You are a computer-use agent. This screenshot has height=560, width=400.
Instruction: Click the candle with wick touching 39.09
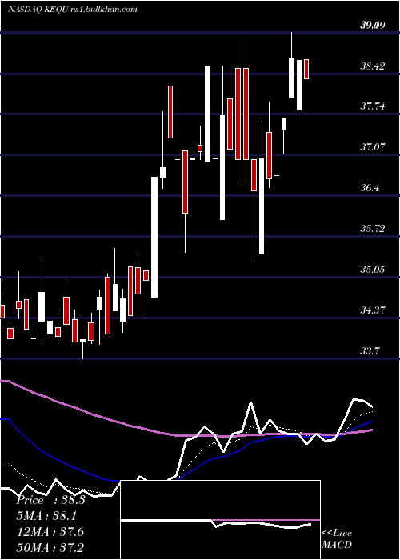coord(292,66)
